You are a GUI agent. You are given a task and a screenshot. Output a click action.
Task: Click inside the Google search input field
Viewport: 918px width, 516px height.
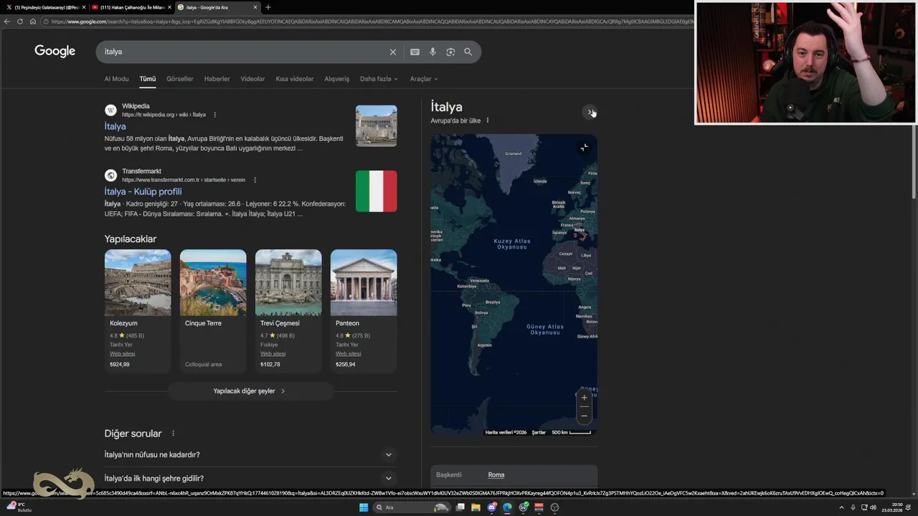tap(244, 52)
